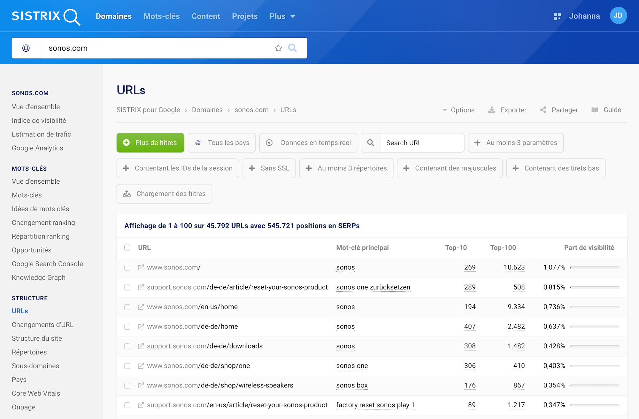Add the Contenant des tirets bas filter
This screenshot has width=639, height=419.
(x=556, y=168)
